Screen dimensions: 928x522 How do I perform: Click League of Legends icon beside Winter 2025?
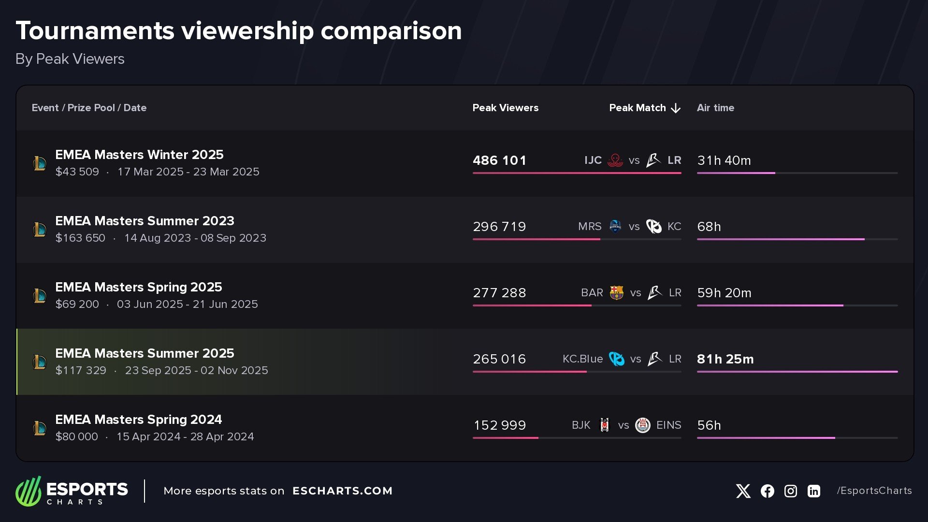click(40, 163)
